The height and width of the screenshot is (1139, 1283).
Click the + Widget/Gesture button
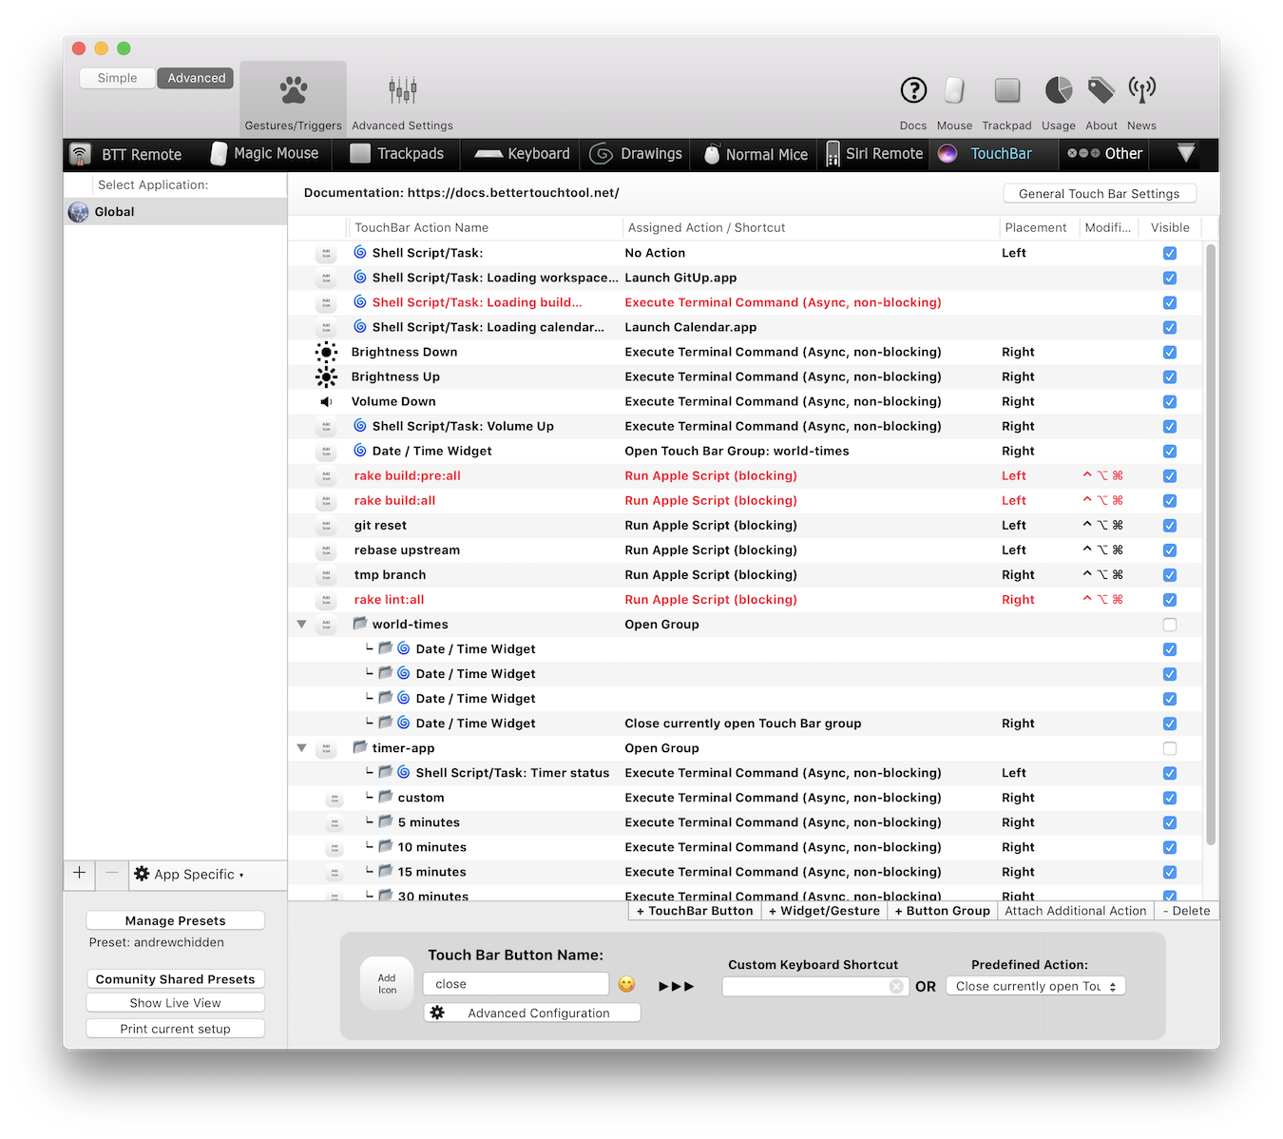tap(824, 911)
